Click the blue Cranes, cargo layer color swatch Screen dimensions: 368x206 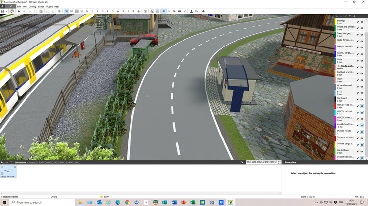point(336,54)
